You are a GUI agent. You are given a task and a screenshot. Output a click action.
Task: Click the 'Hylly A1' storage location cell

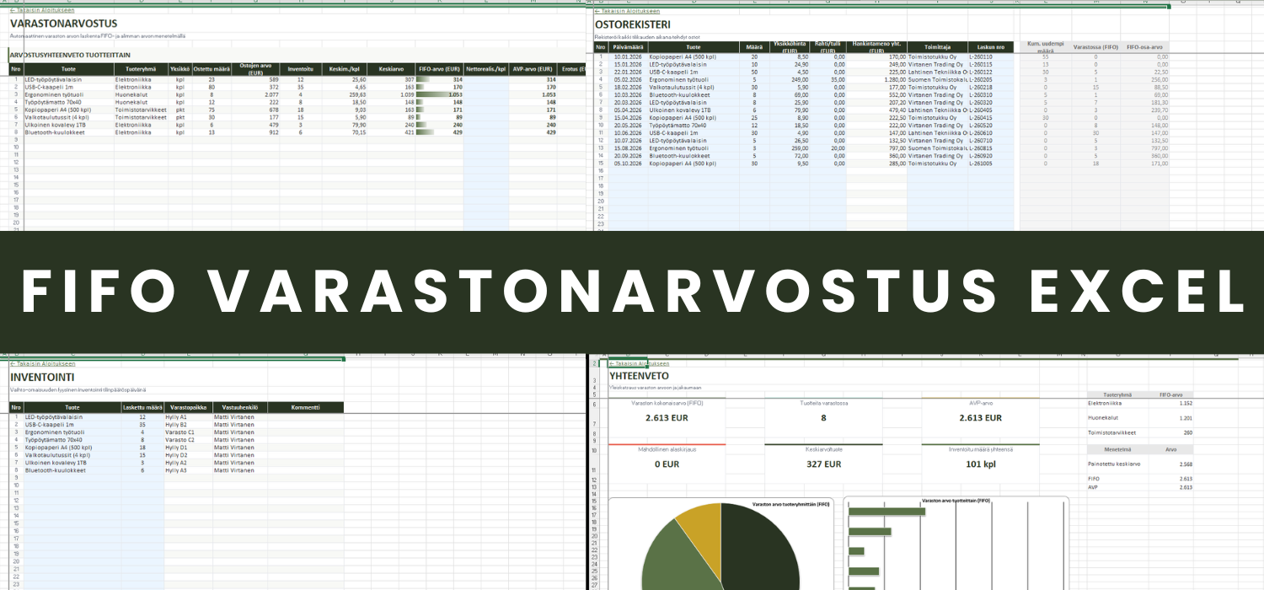(177, 417)
